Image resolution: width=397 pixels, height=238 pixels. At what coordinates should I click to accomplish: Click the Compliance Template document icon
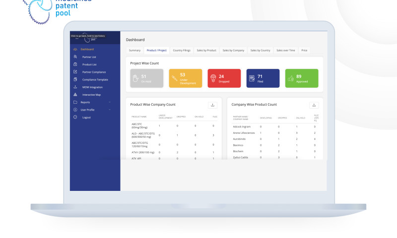[x=75, y=79]
